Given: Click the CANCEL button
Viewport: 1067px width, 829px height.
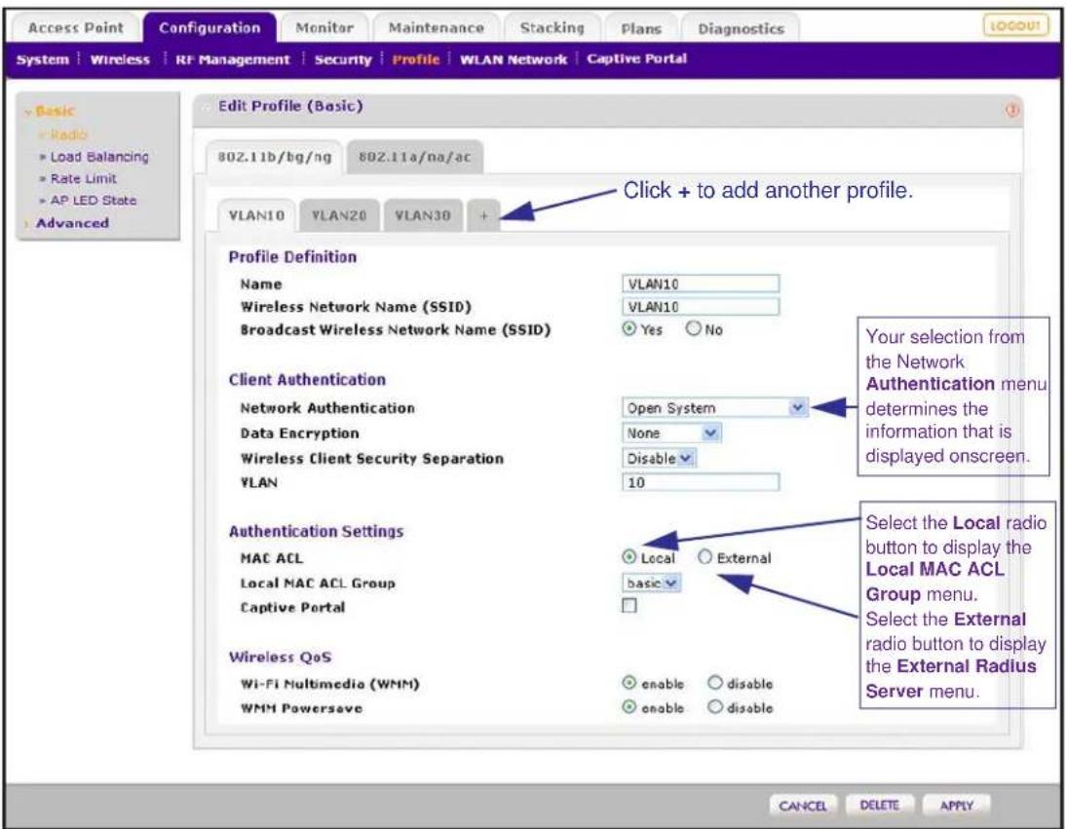Looking at the screenshot, I should coord(803,806).
